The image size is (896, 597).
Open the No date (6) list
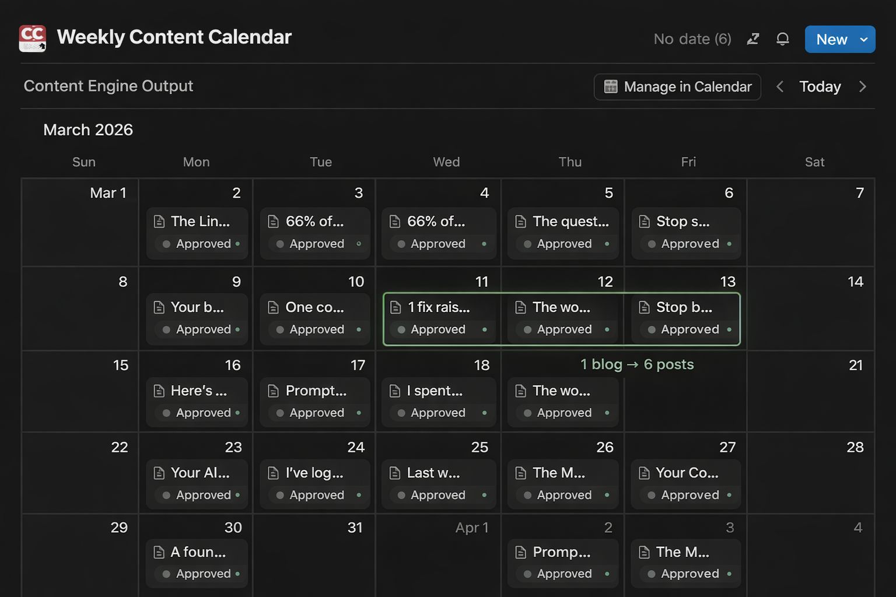[x=692, y=39]
